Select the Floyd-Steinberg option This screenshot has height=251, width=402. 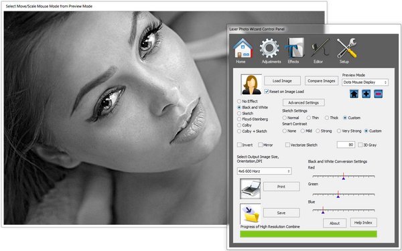(253, 119)
